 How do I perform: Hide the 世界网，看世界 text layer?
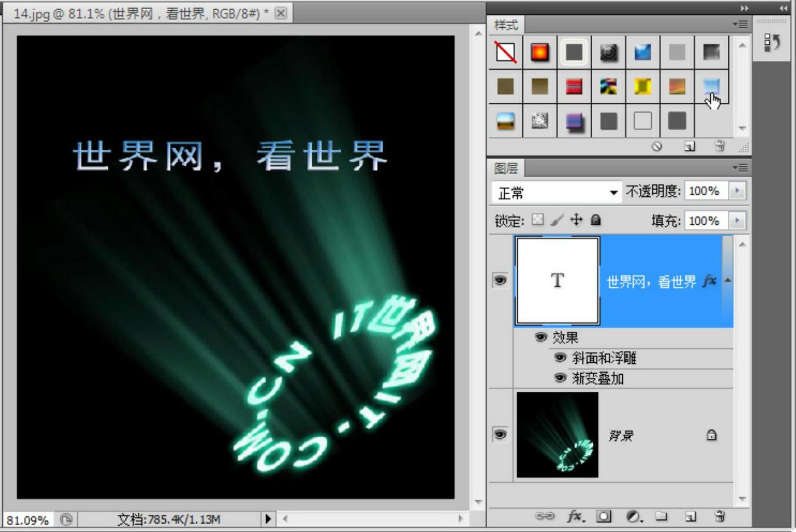click(x=500, y=280)
